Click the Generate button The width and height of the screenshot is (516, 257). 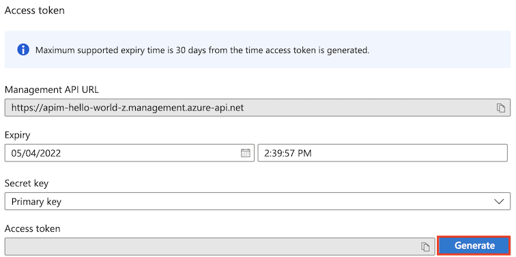(474, 245)
